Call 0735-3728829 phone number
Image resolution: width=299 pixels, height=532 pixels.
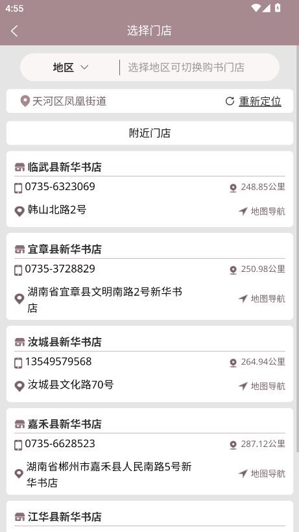point(60,269)
